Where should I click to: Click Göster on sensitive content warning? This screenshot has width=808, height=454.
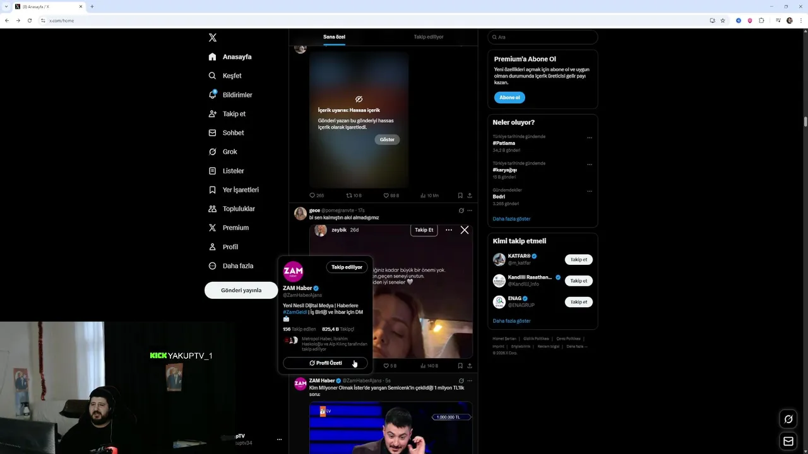coord(387,139)
